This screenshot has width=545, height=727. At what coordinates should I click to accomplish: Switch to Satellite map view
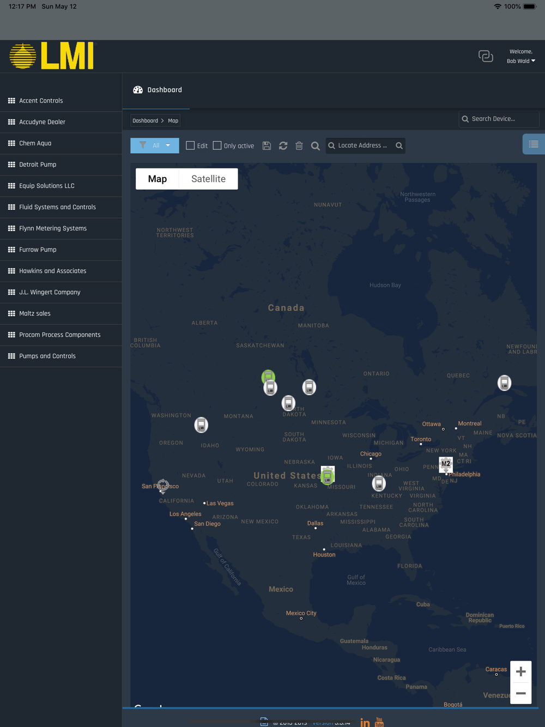208,179
